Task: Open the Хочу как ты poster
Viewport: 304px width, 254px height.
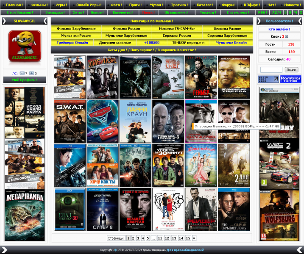Action: coord(103,165)
